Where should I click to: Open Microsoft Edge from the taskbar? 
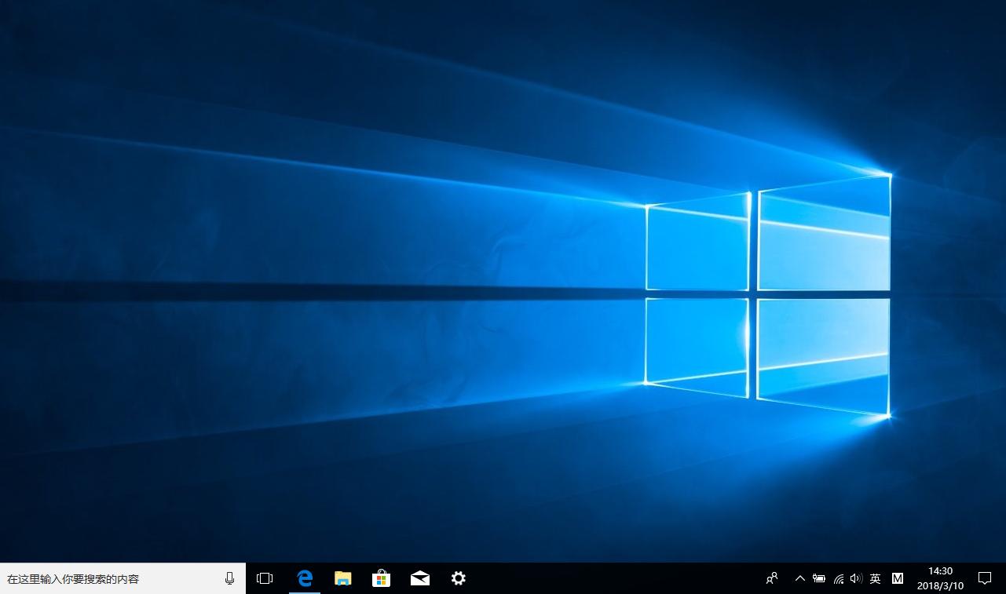(303, 578)
